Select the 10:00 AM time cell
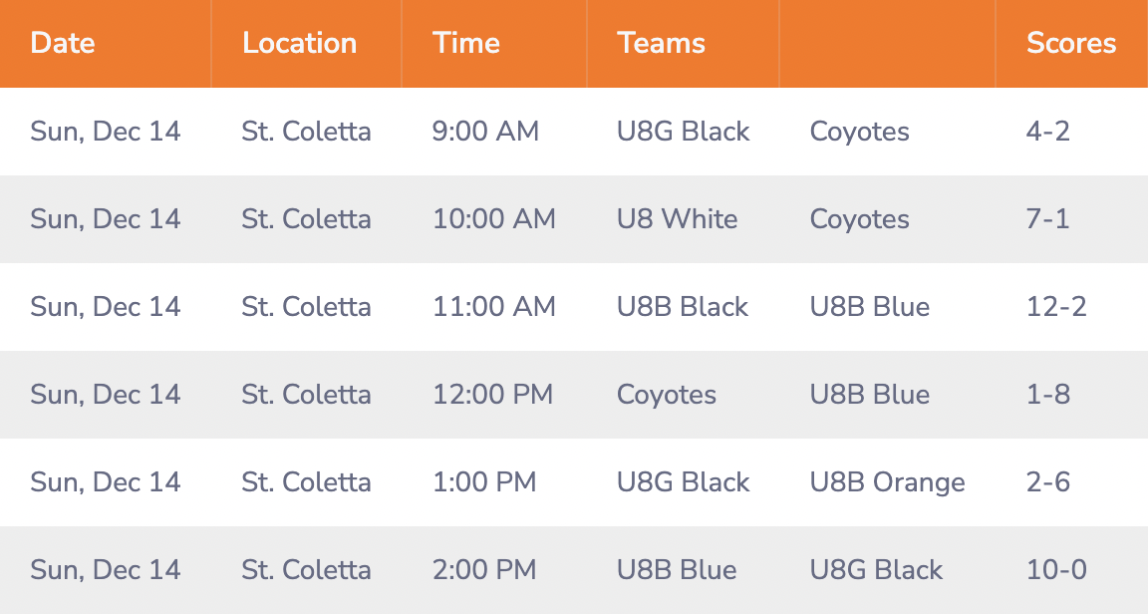Image resolution: width=1148 pixels, height=614 pixels. [x=494, y=219]
